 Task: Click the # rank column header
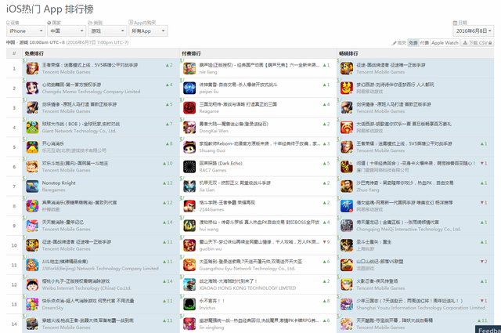click(14, 53)
